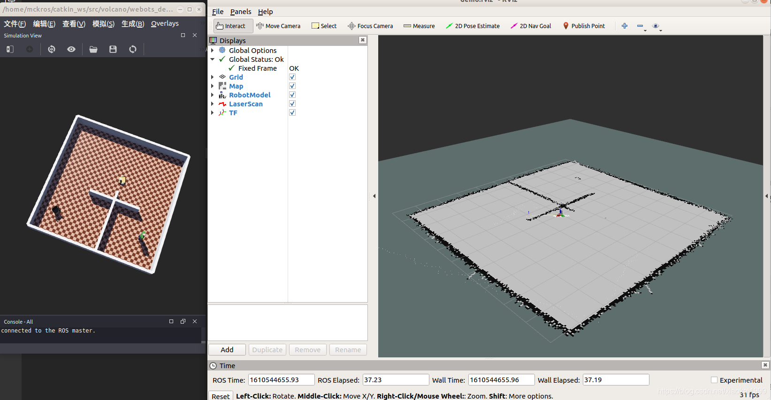Enable the Experimental checkbox
Image resolution: width=771 pixels, height=400 pixels.
[714, 380]
